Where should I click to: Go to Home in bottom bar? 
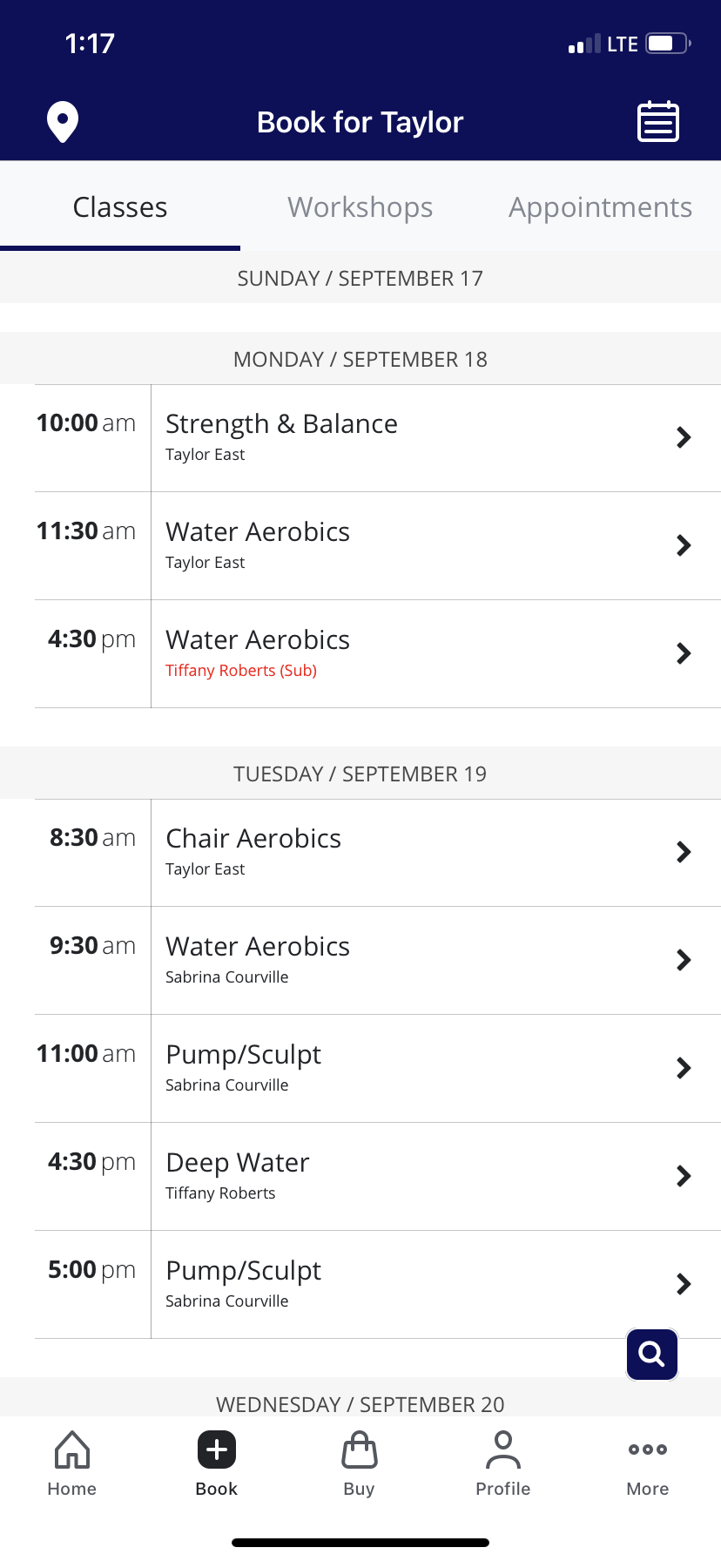[72, 1463]
